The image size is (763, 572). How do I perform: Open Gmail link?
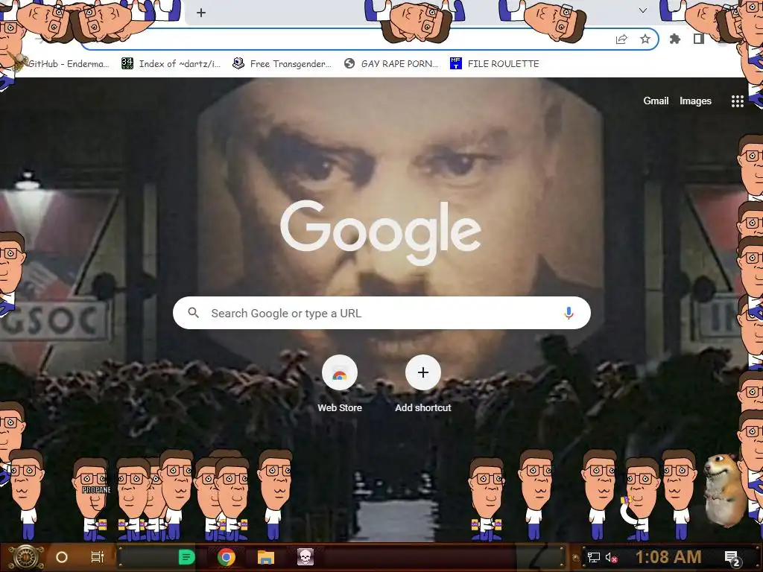pos(656,101)
